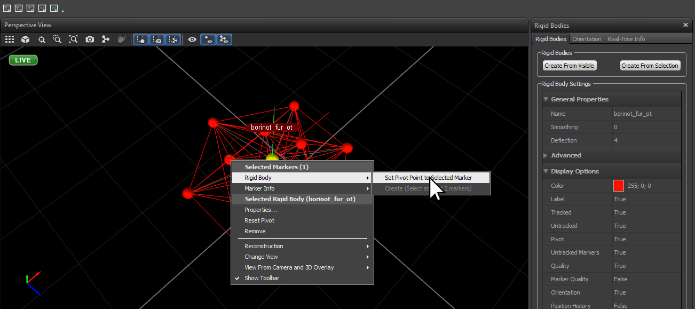Toggle the marker selection mode icon
Viewport: 695px width, 309px height.
point(141,39)
